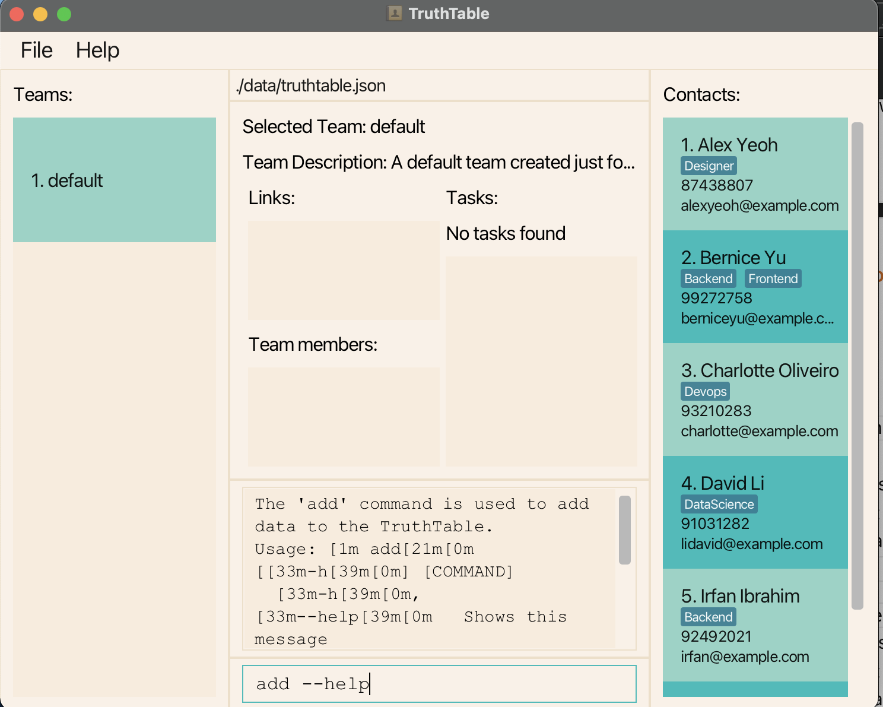Click the Backend tag on Irfan Ibrahim
The image size is (883, 707).
(x=709, y=617)
